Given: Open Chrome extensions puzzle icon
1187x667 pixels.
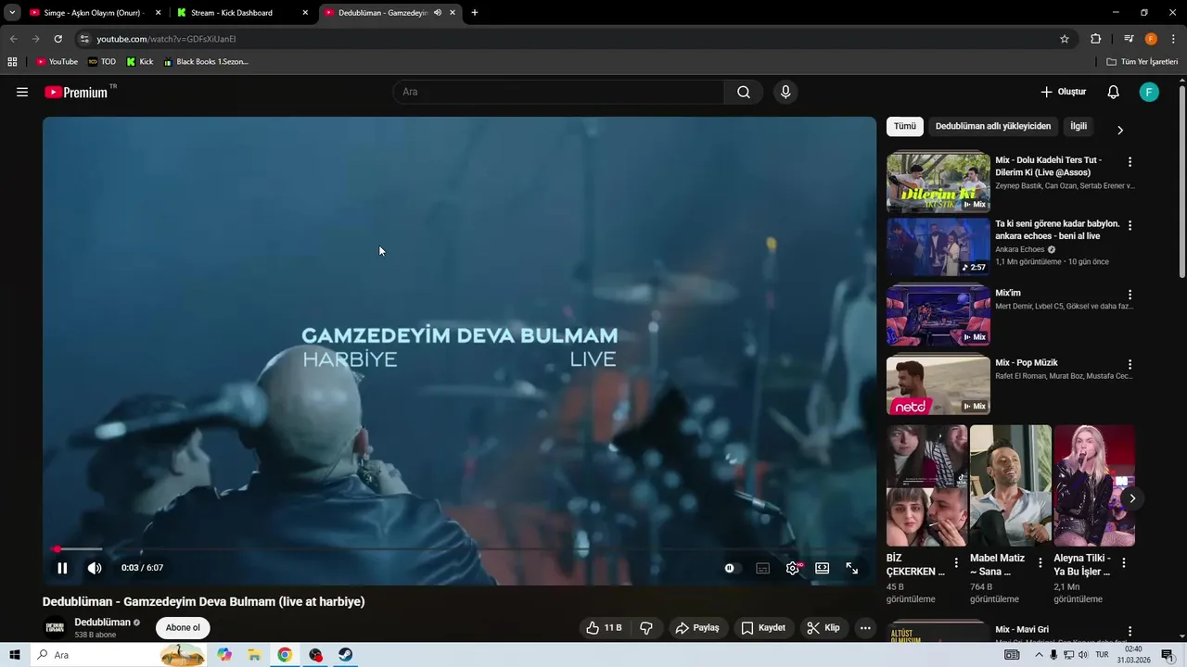Looking at the screenshot, I should (1096, 39).
